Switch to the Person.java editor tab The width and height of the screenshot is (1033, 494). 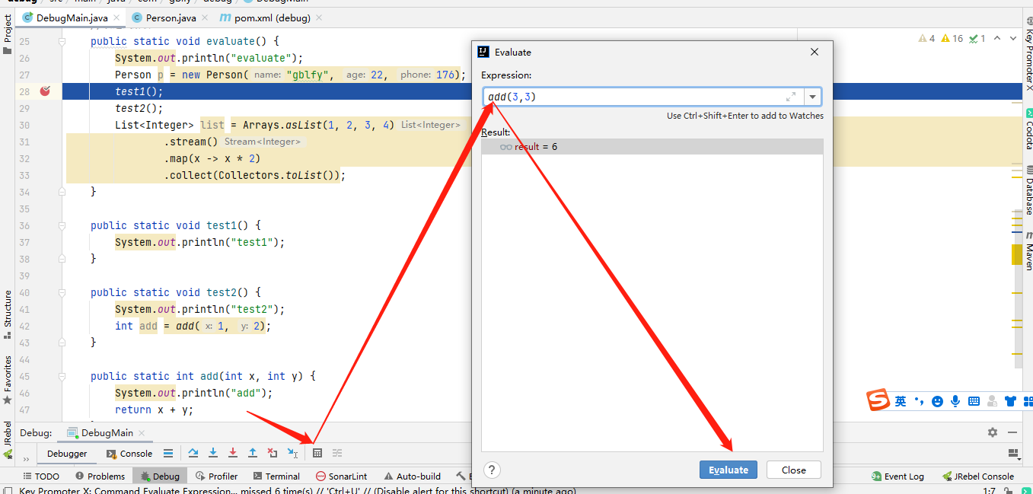click(x=171, y=18)
